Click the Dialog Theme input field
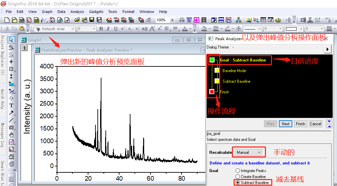 [x=276, y=48]
